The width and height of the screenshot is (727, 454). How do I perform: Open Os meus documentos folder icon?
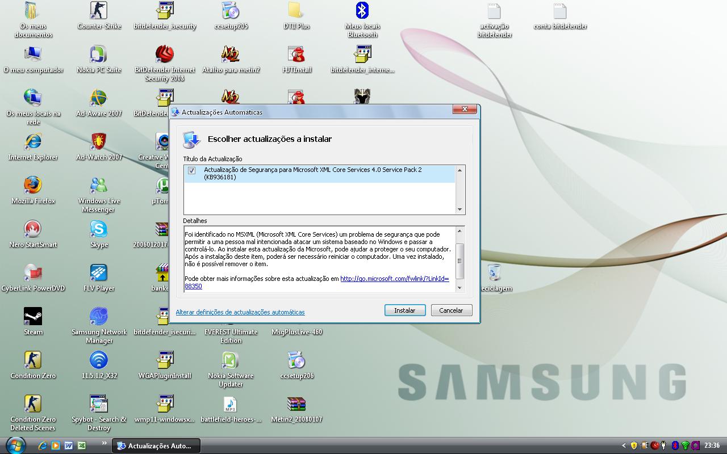coord(33,19)
